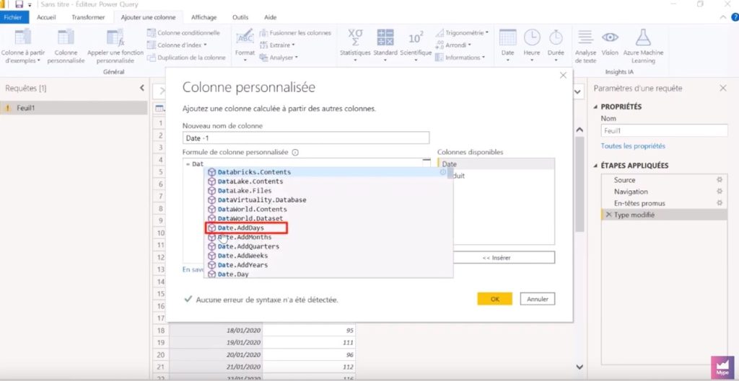This screenshot has width=739, height=381.
Task: Click Analyse de texte icon
Action: (x=585, y=37)
